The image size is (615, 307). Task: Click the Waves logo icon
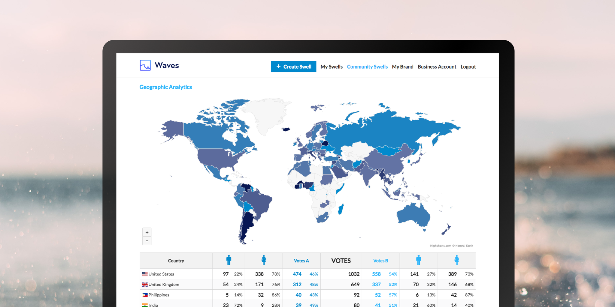[145, 65]
